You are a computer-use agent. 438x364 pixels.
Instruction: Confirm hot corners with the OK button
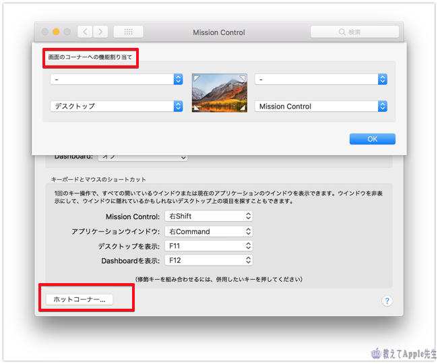(373, 139)
